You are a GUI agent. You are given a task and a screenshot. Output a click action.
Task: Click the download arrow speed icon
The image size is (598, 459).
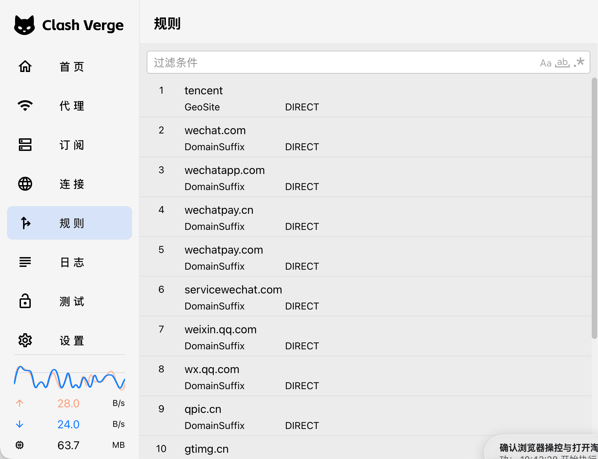20,424
